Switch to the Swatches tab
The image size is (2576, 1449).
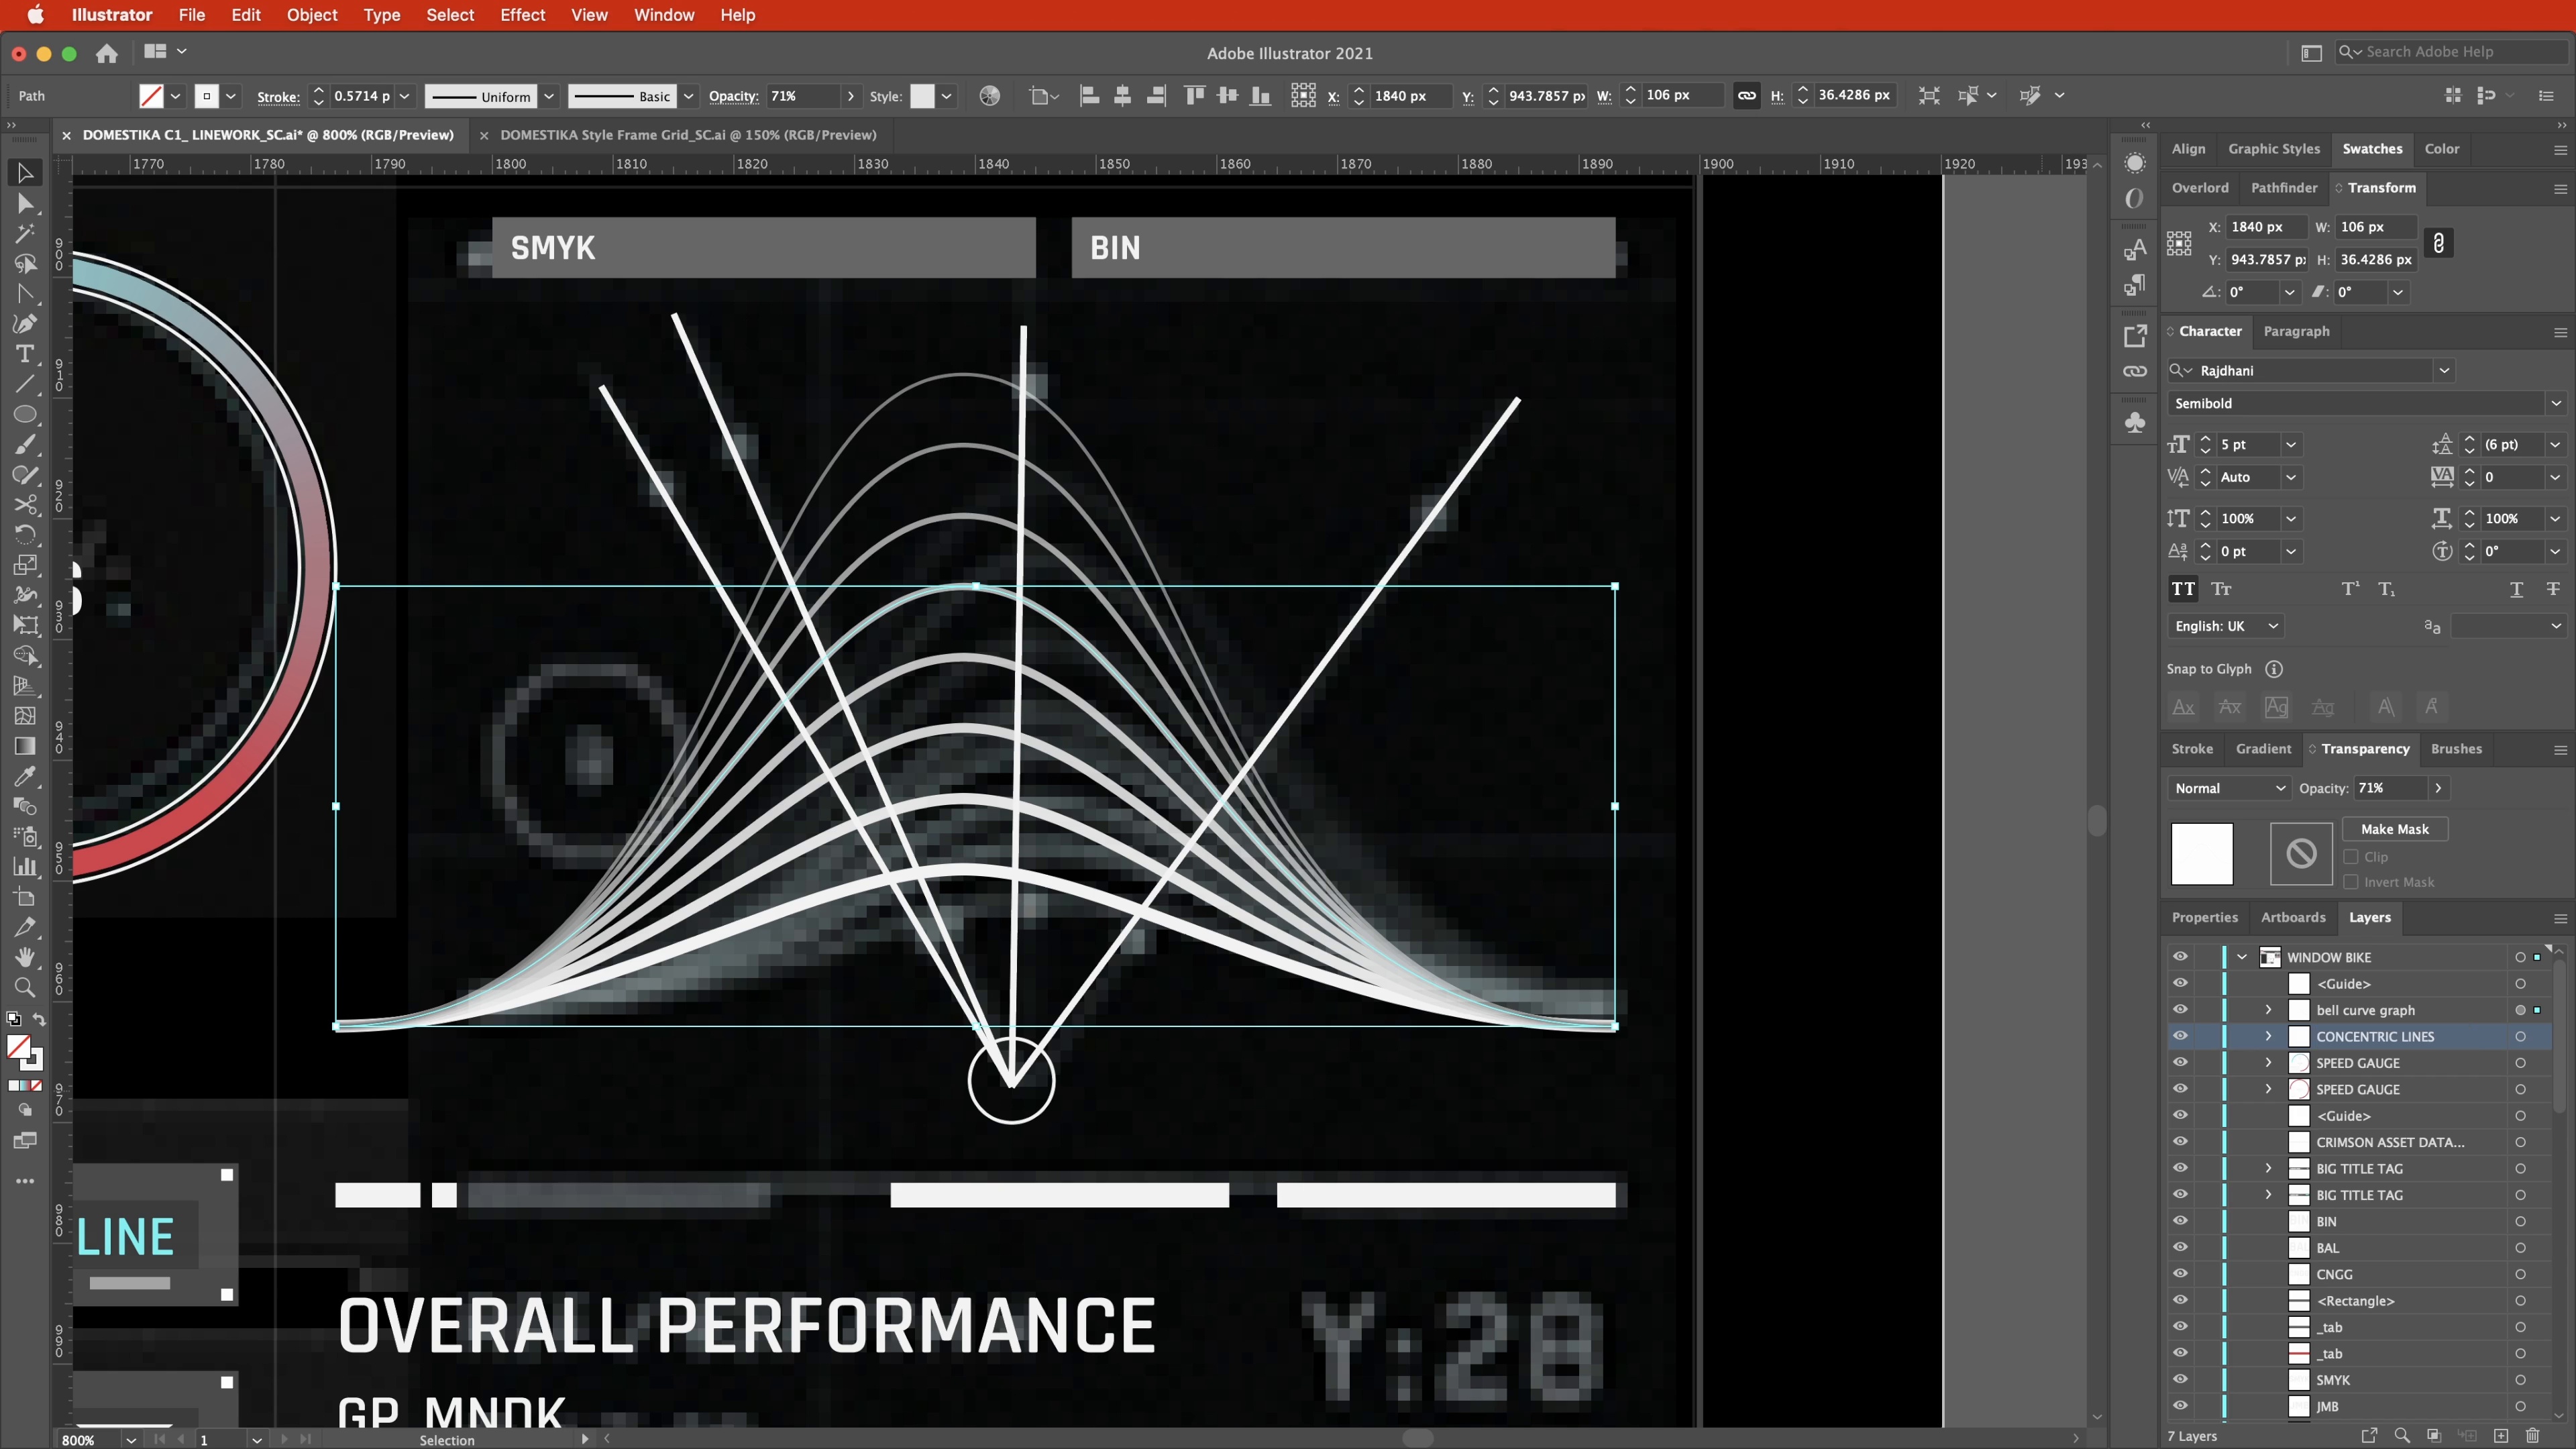click(2372, 149)
